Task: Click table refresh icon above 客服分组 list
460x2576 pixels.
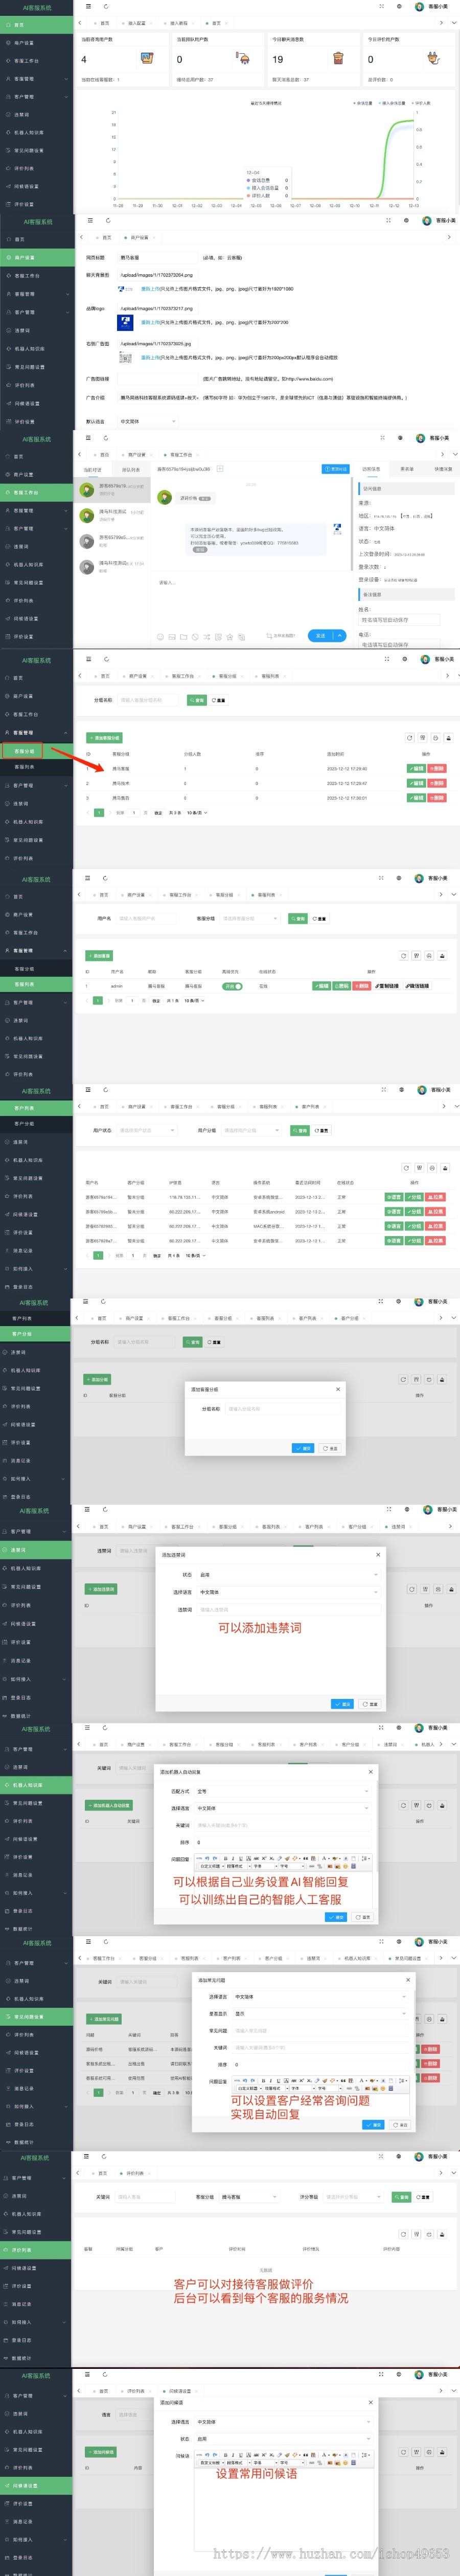Action: coord(409,737)
